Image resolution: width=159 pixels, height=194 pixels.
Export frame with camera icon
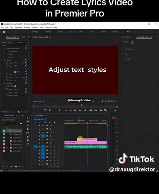click(x=101, y=110)
